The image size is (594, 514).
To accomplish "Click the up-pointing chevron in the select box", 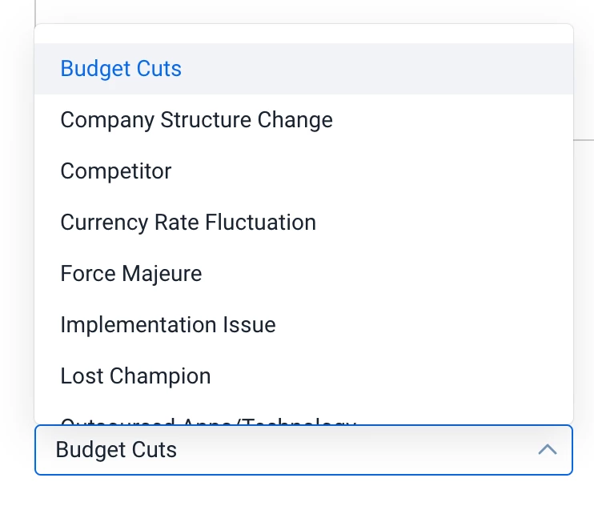I will tap(548, 449).
